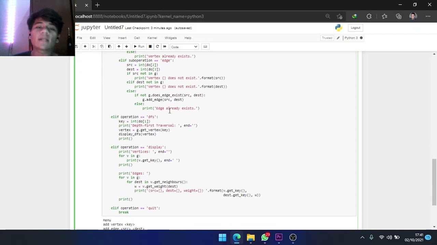This screenshot has height=245, width=437.
Task: Show hidden system tray icons chevron
Action: click(x=362, y=237)
